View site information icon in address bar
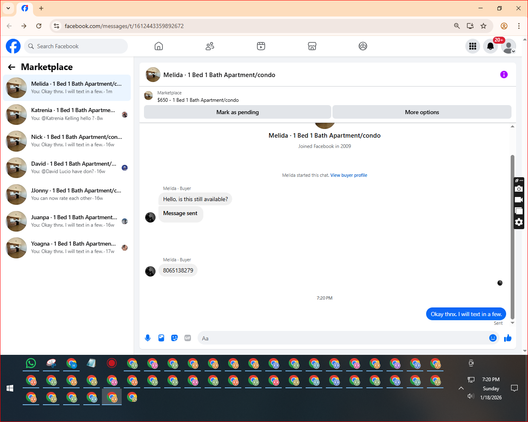This screenshot has height=422, width=528. [57, 26]
